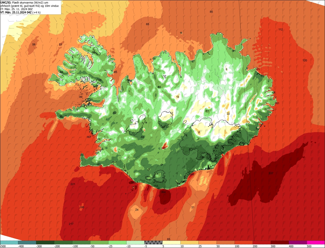Click the 337 value in the dark-red sea area
The height and width of the screenshot is (248, 325).
coord(271,173)
